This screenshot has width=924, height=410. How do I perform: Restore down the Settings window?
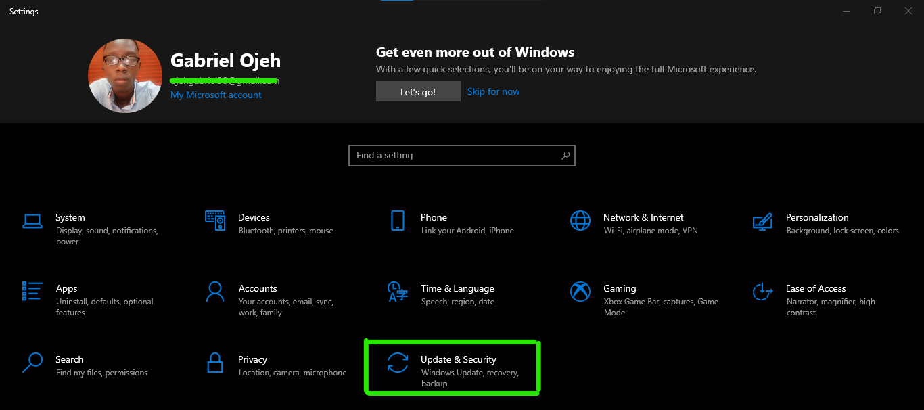click(x=877, y=11)
